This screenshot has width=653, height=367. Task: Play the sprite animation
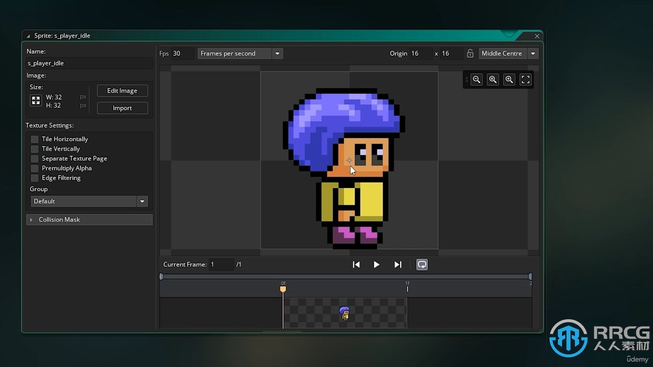[x=376, y=265]
